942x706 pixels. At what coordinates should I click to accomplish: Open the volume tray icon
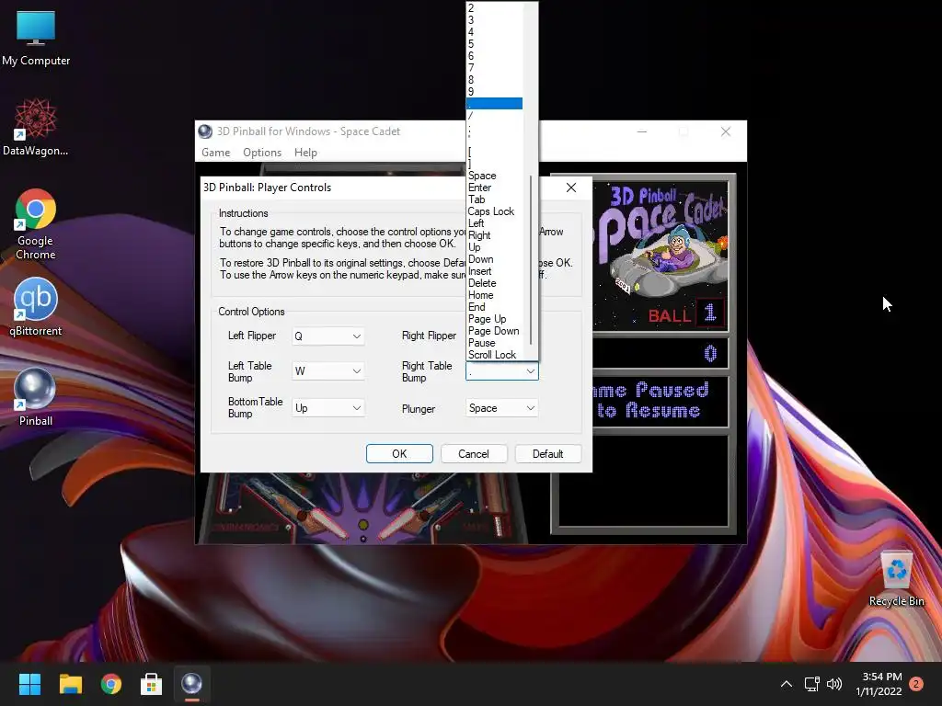click(x=834, y=684)
